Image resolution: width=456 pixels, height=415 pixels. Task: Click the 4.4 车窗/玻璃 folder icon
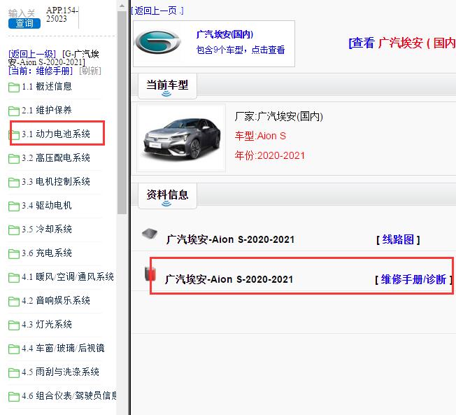[14, 349]
